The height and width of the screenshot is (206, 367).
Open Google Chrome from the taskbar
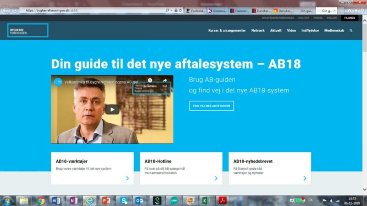pos(41,201)
